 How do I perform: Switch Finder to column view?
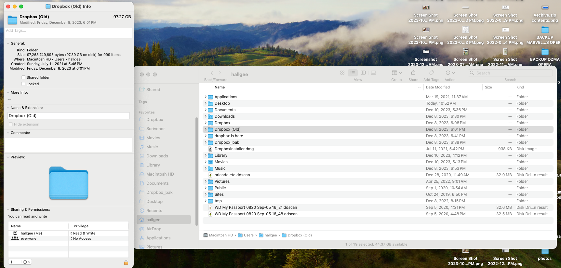click(363, 73)
